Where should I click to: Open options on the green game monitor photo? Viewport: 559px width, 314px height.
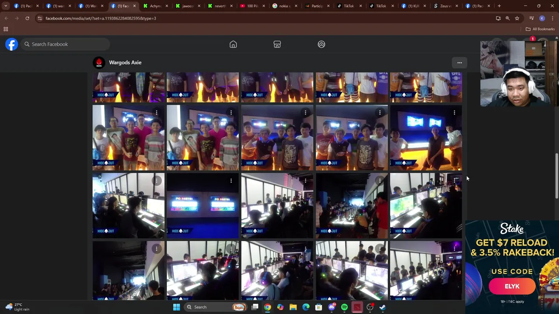point(454,181)
